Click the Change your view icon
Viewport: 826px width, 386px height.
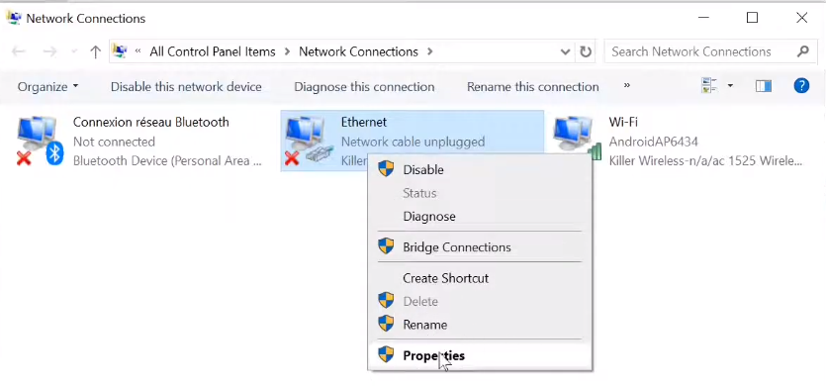(709, 86)
